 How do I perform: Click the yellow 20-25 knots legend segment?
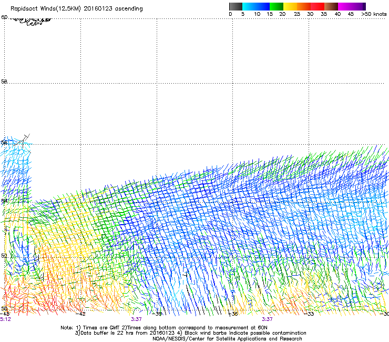click(290, 6)
